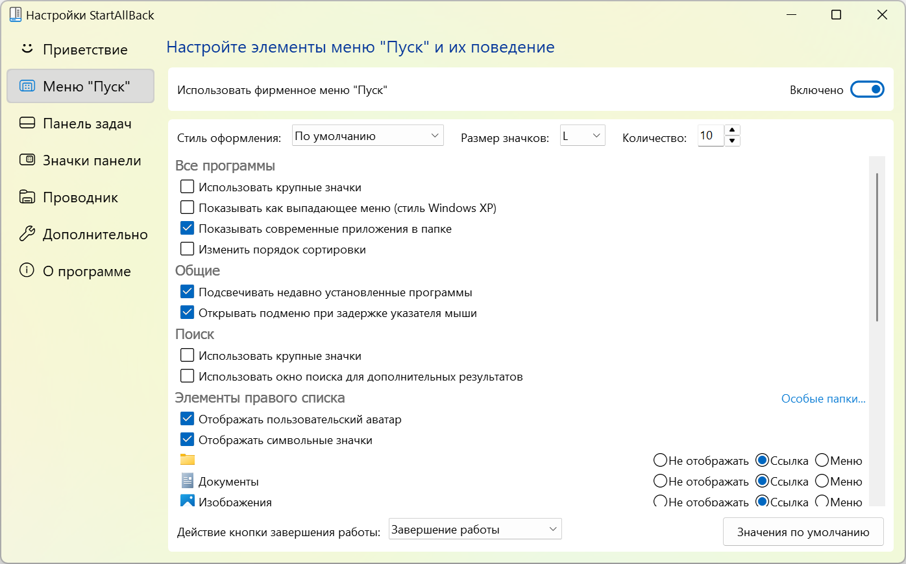Click the yellow folder icon above Документы
The height and width of the screenshot is (564, 906).
(x=188, y=460)
